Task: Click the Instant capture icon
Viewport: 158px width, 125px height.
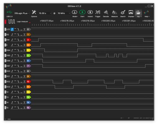Action: [x=90, y=12]
